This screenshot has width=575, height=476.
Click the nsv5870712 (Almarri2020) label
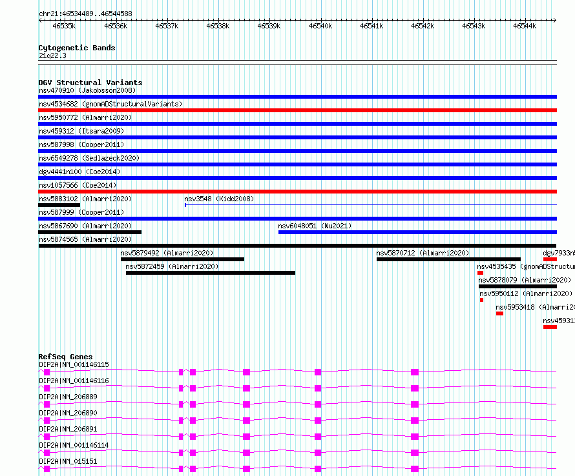click(423, 253)
